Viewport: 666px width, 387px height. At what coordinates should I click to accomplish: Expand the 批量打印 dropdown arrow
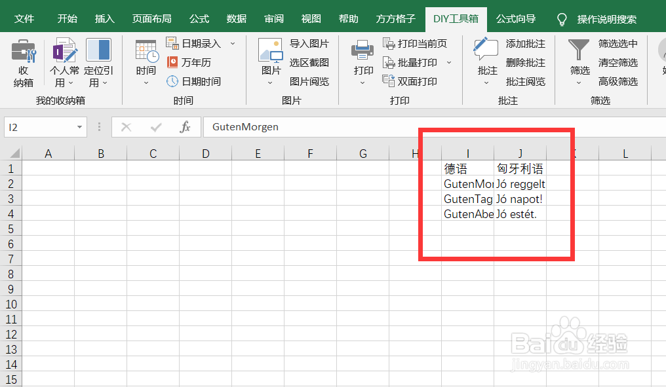click(x=449, y=63)
